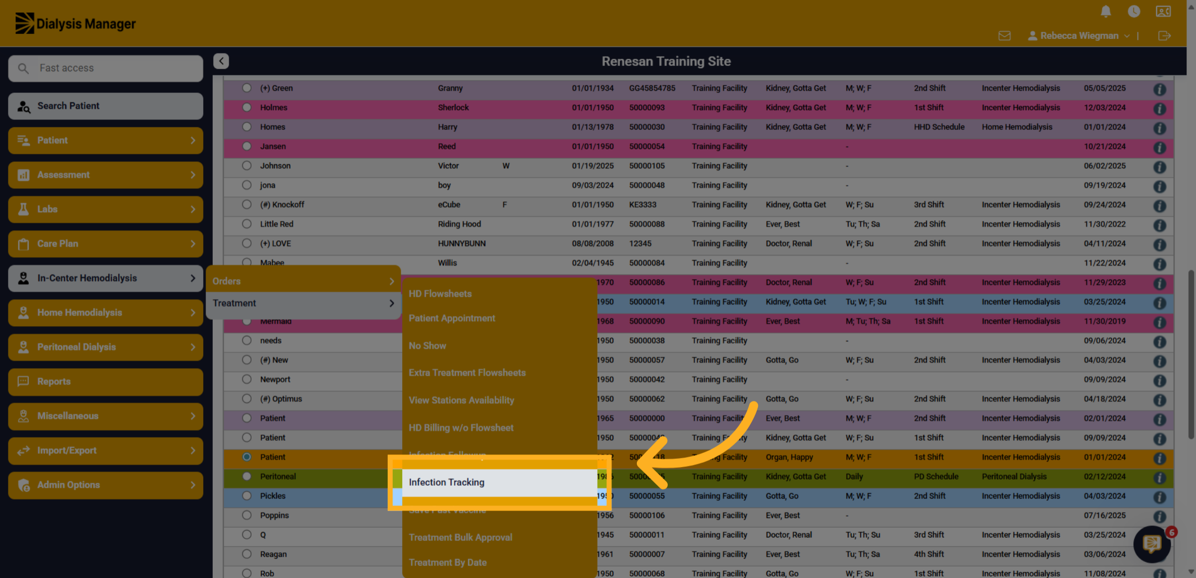Open the Reports sidebar button
This screenshot has height=578, width=1196.
pyautogui.click(x=106, y=382)
